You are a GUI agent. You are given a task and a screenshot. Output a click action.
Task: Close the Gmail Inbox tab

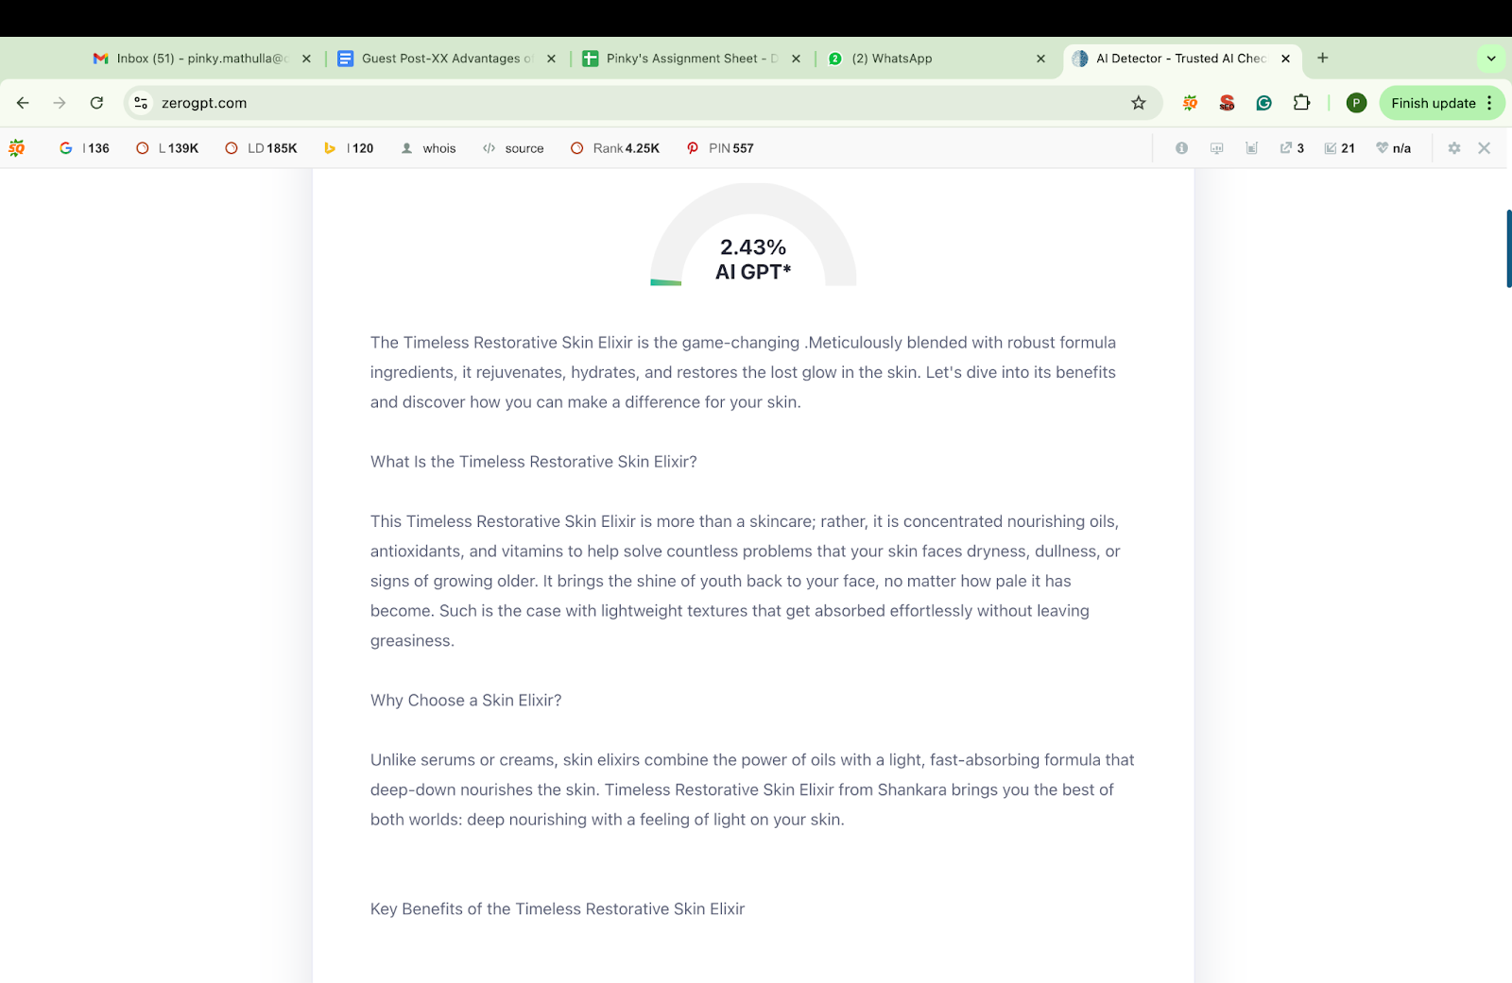click(x=306, y=59)
